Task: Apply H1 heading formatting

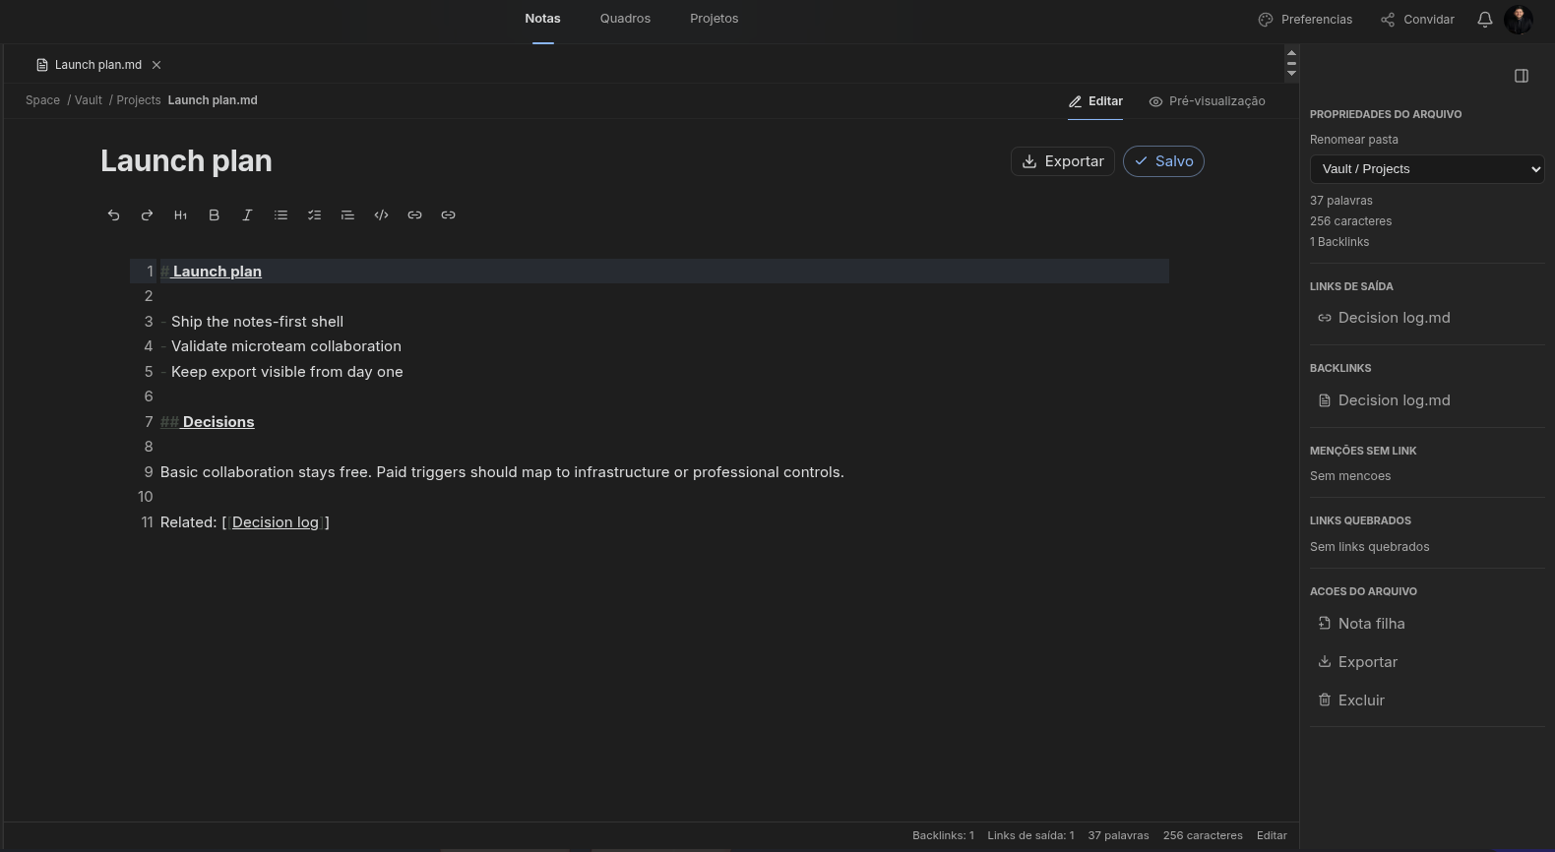Action: point(180,214)
